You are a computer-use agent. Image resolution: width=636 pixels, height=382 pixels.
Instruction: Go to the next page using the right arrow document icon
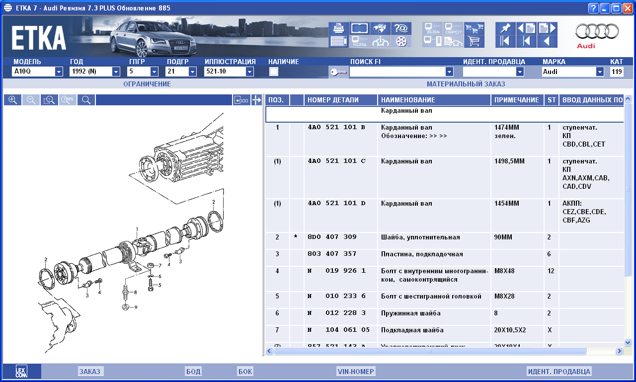click(547, 28)
